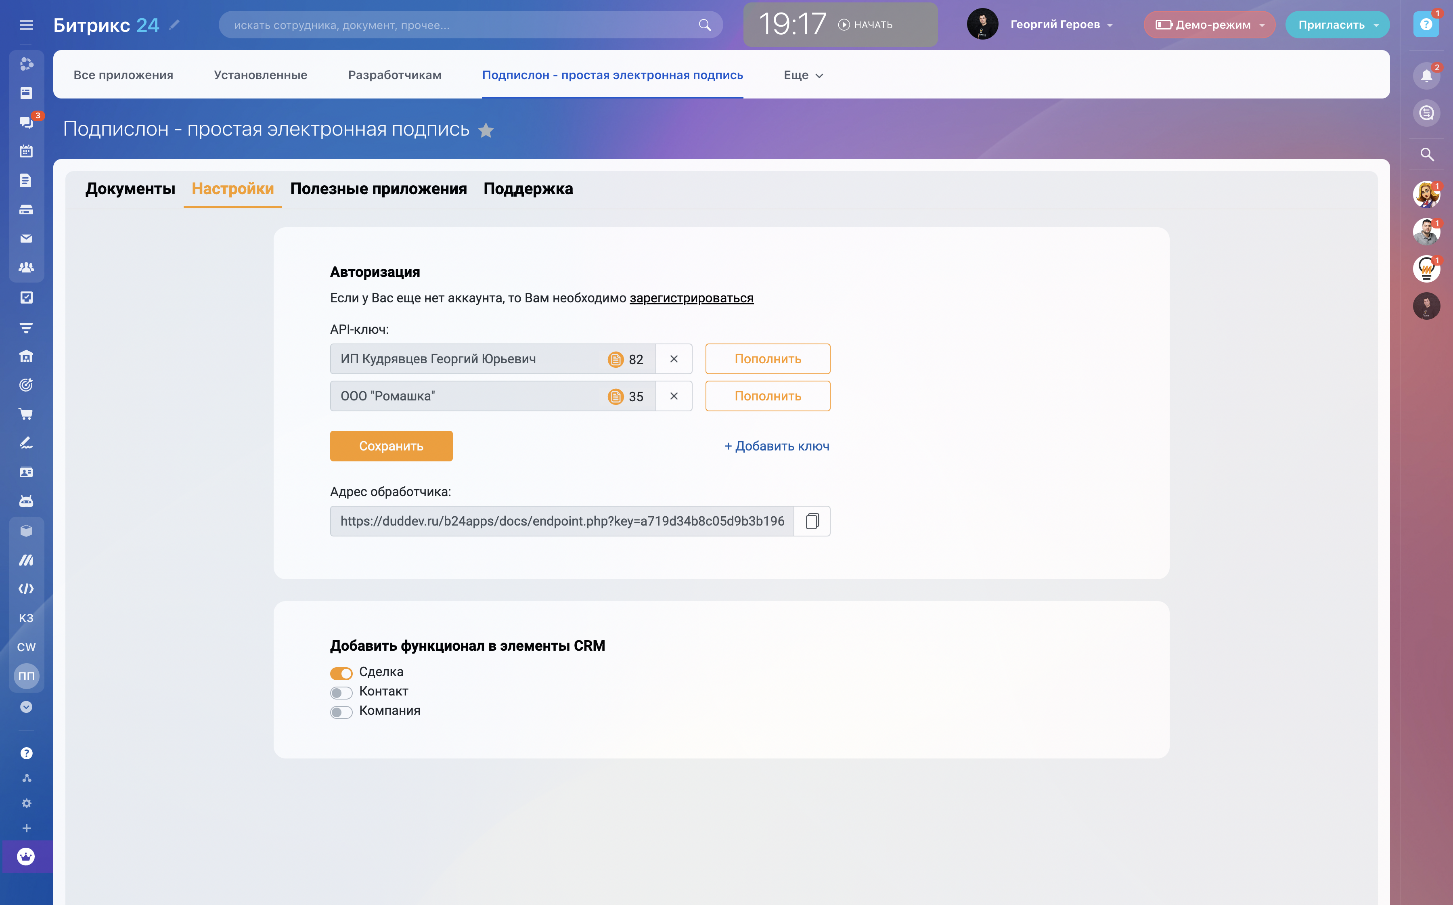1453x905 pixels.
Task: Open the ПП app icon in the sidebar
Action: 26,676
